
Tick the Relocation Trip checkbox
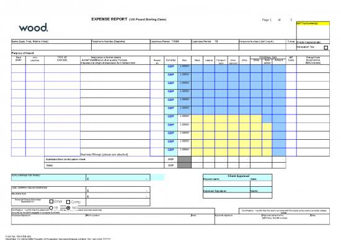point(325,48)
